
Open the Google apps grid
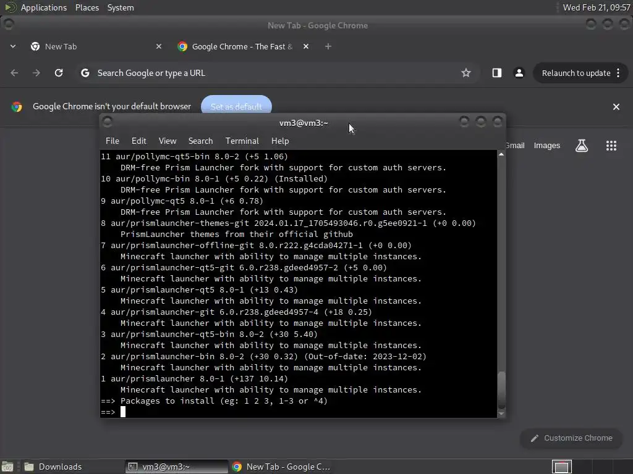tap(611, 146)
